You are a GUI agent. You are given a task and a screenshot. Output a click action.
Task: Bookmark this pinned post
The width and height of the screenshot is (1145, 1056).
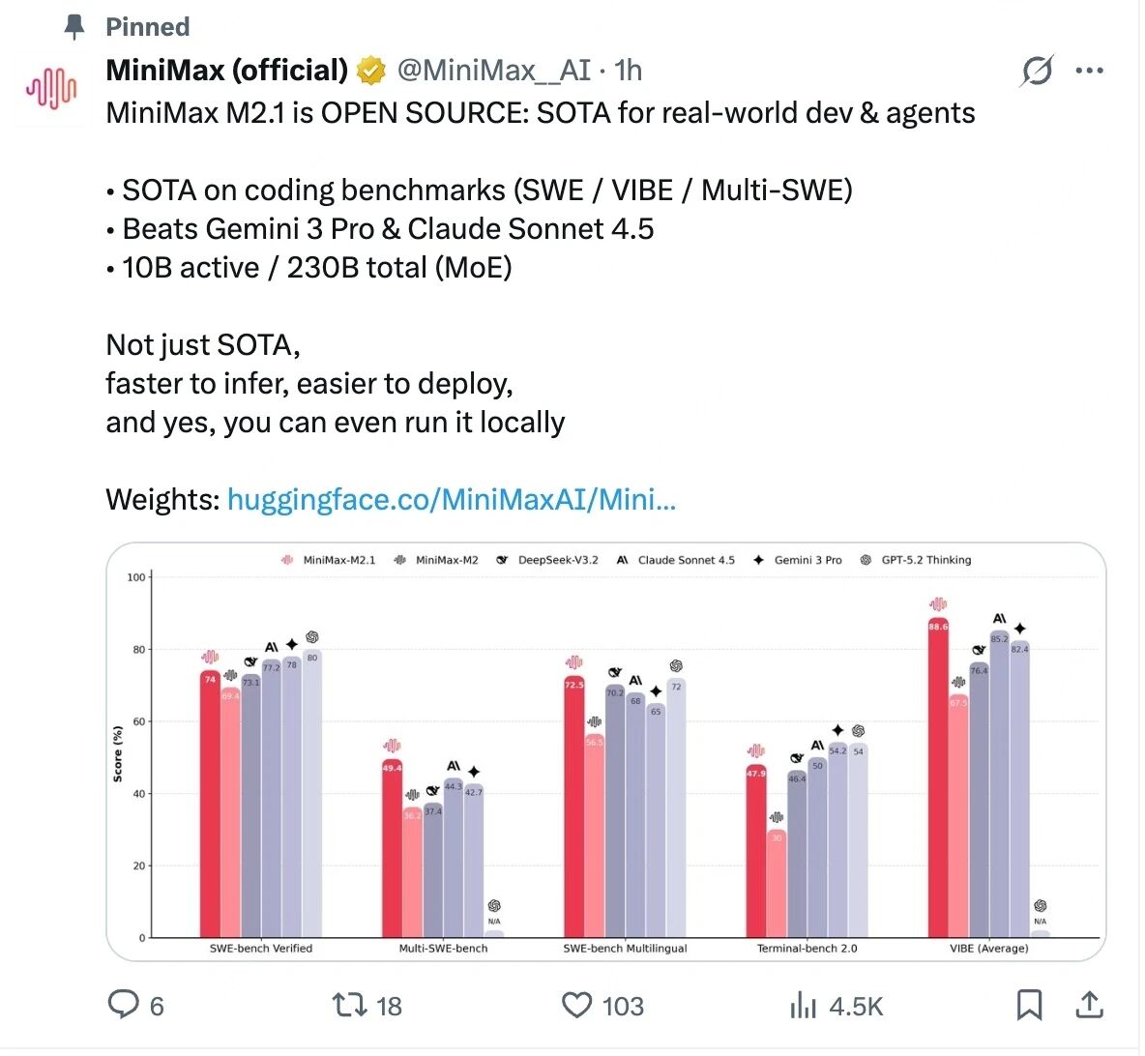[x=1029, y=1005]
